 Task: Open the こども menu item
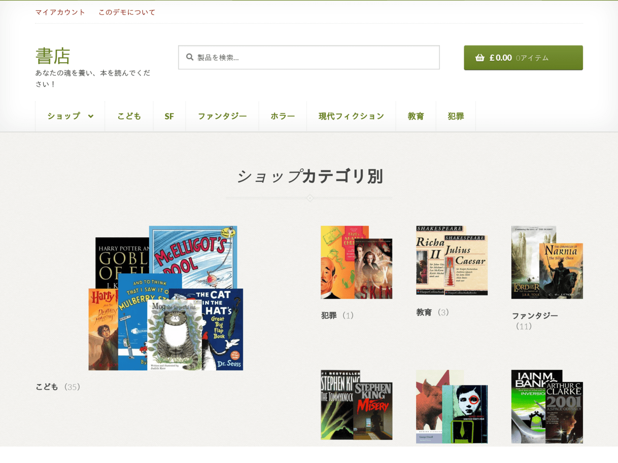coord(129,116)
